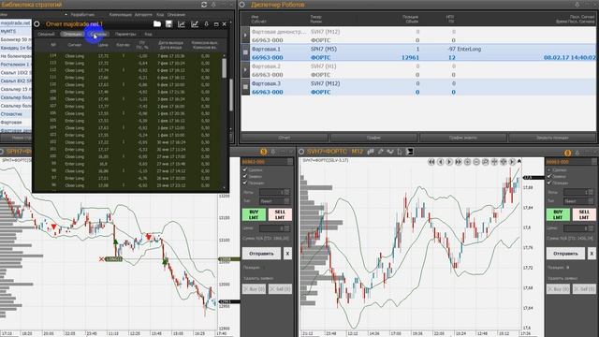Rewind SVH7 chart to start

[431, 162]
